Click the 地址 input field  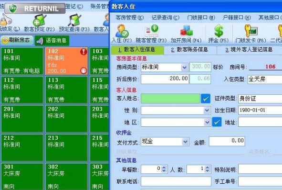pos(260,123)
